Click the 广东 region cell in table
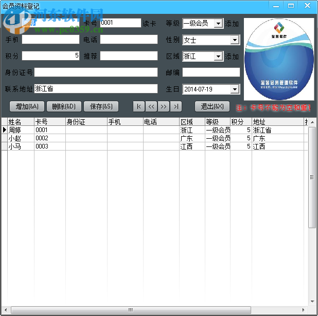The image size is (318, 316). (x=192, y=138)
